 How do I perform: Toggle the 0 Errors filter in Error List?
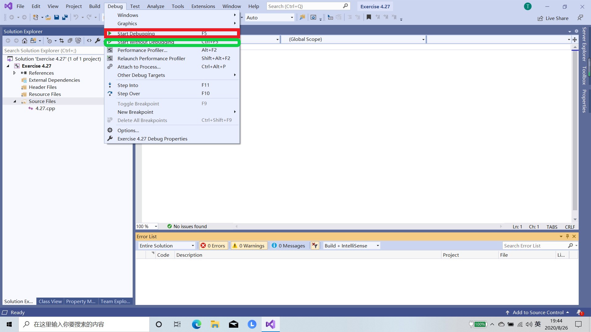213,245
